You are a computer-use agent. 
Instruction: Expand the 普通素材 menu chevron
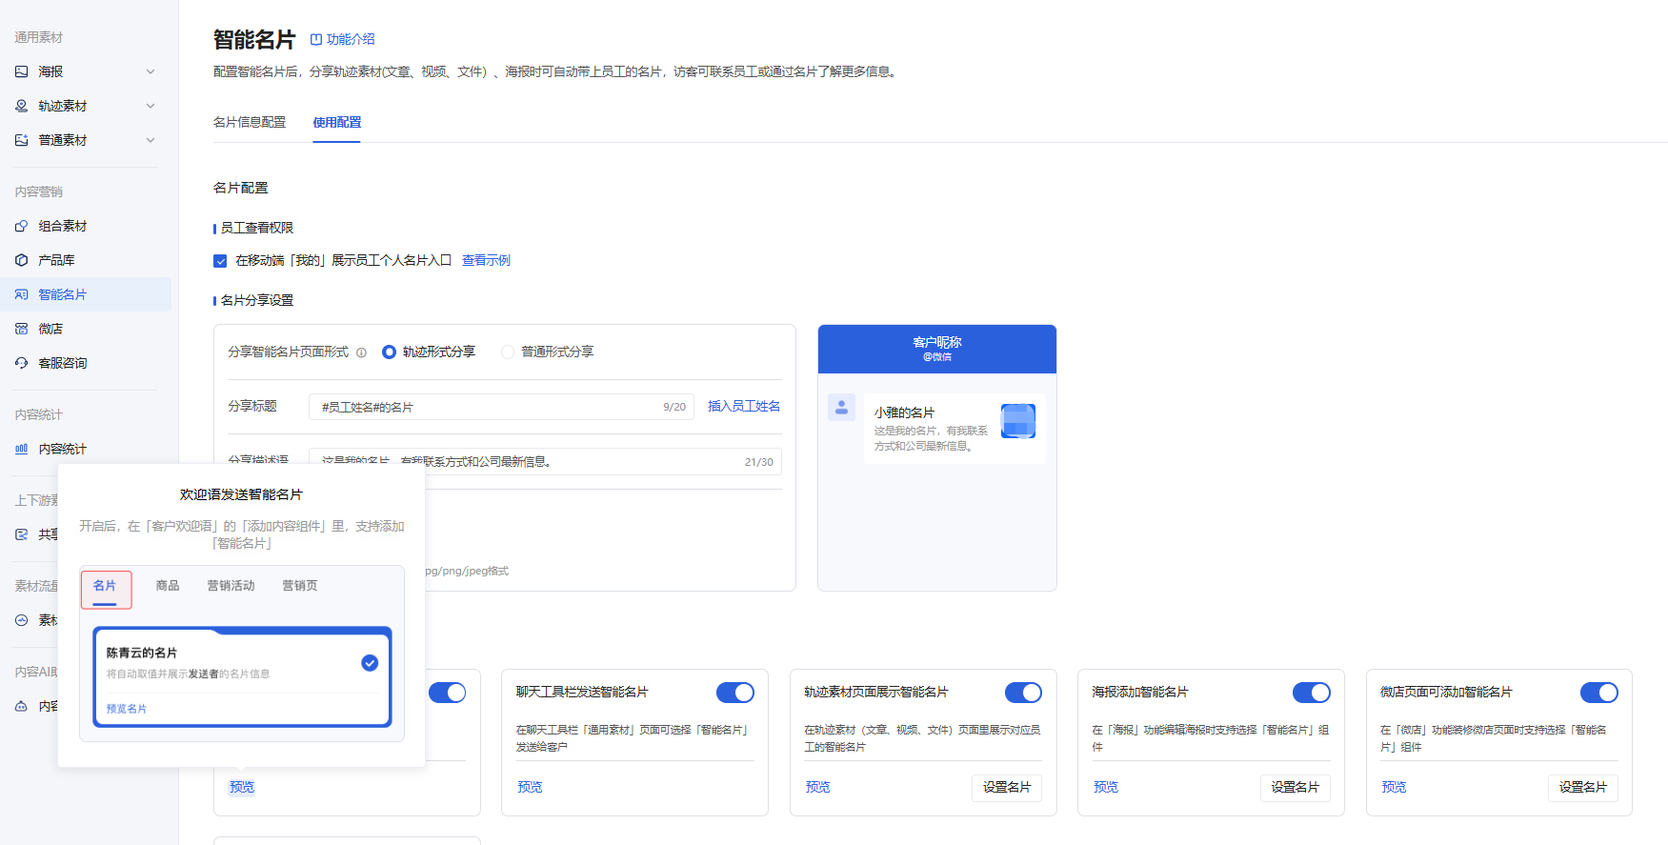151,140
